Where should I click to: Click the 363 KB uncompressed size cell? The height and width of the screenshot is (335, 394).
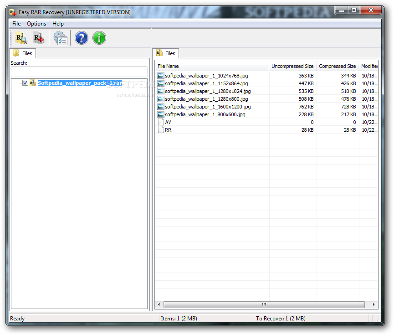tap(306, 76)
